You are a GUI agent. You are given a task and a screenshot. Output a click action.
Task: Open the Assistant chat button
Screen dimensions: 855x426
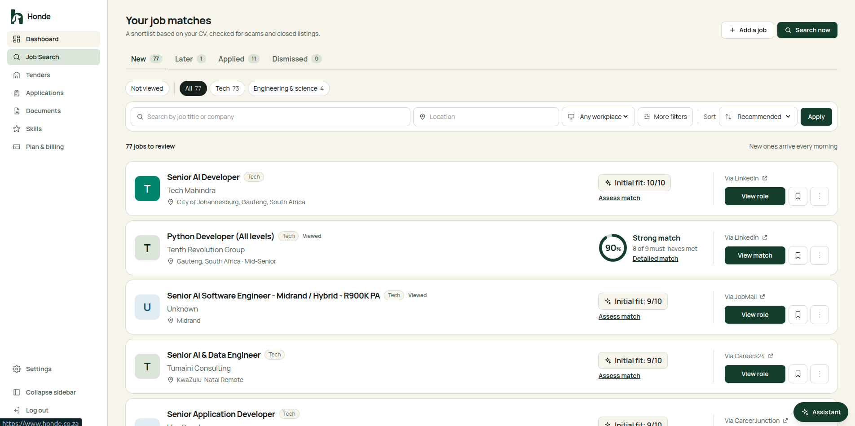pyautogui.click(x=821, y=412)
